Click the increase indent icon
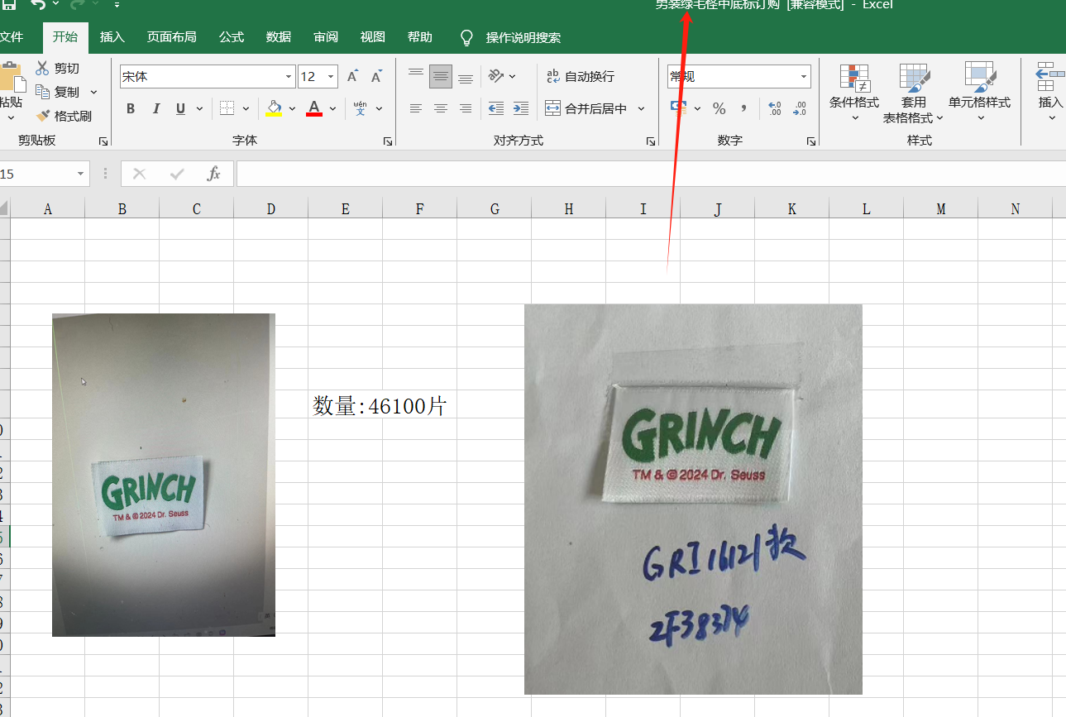This screenshot has height=717, width=1066. [521, 108]
